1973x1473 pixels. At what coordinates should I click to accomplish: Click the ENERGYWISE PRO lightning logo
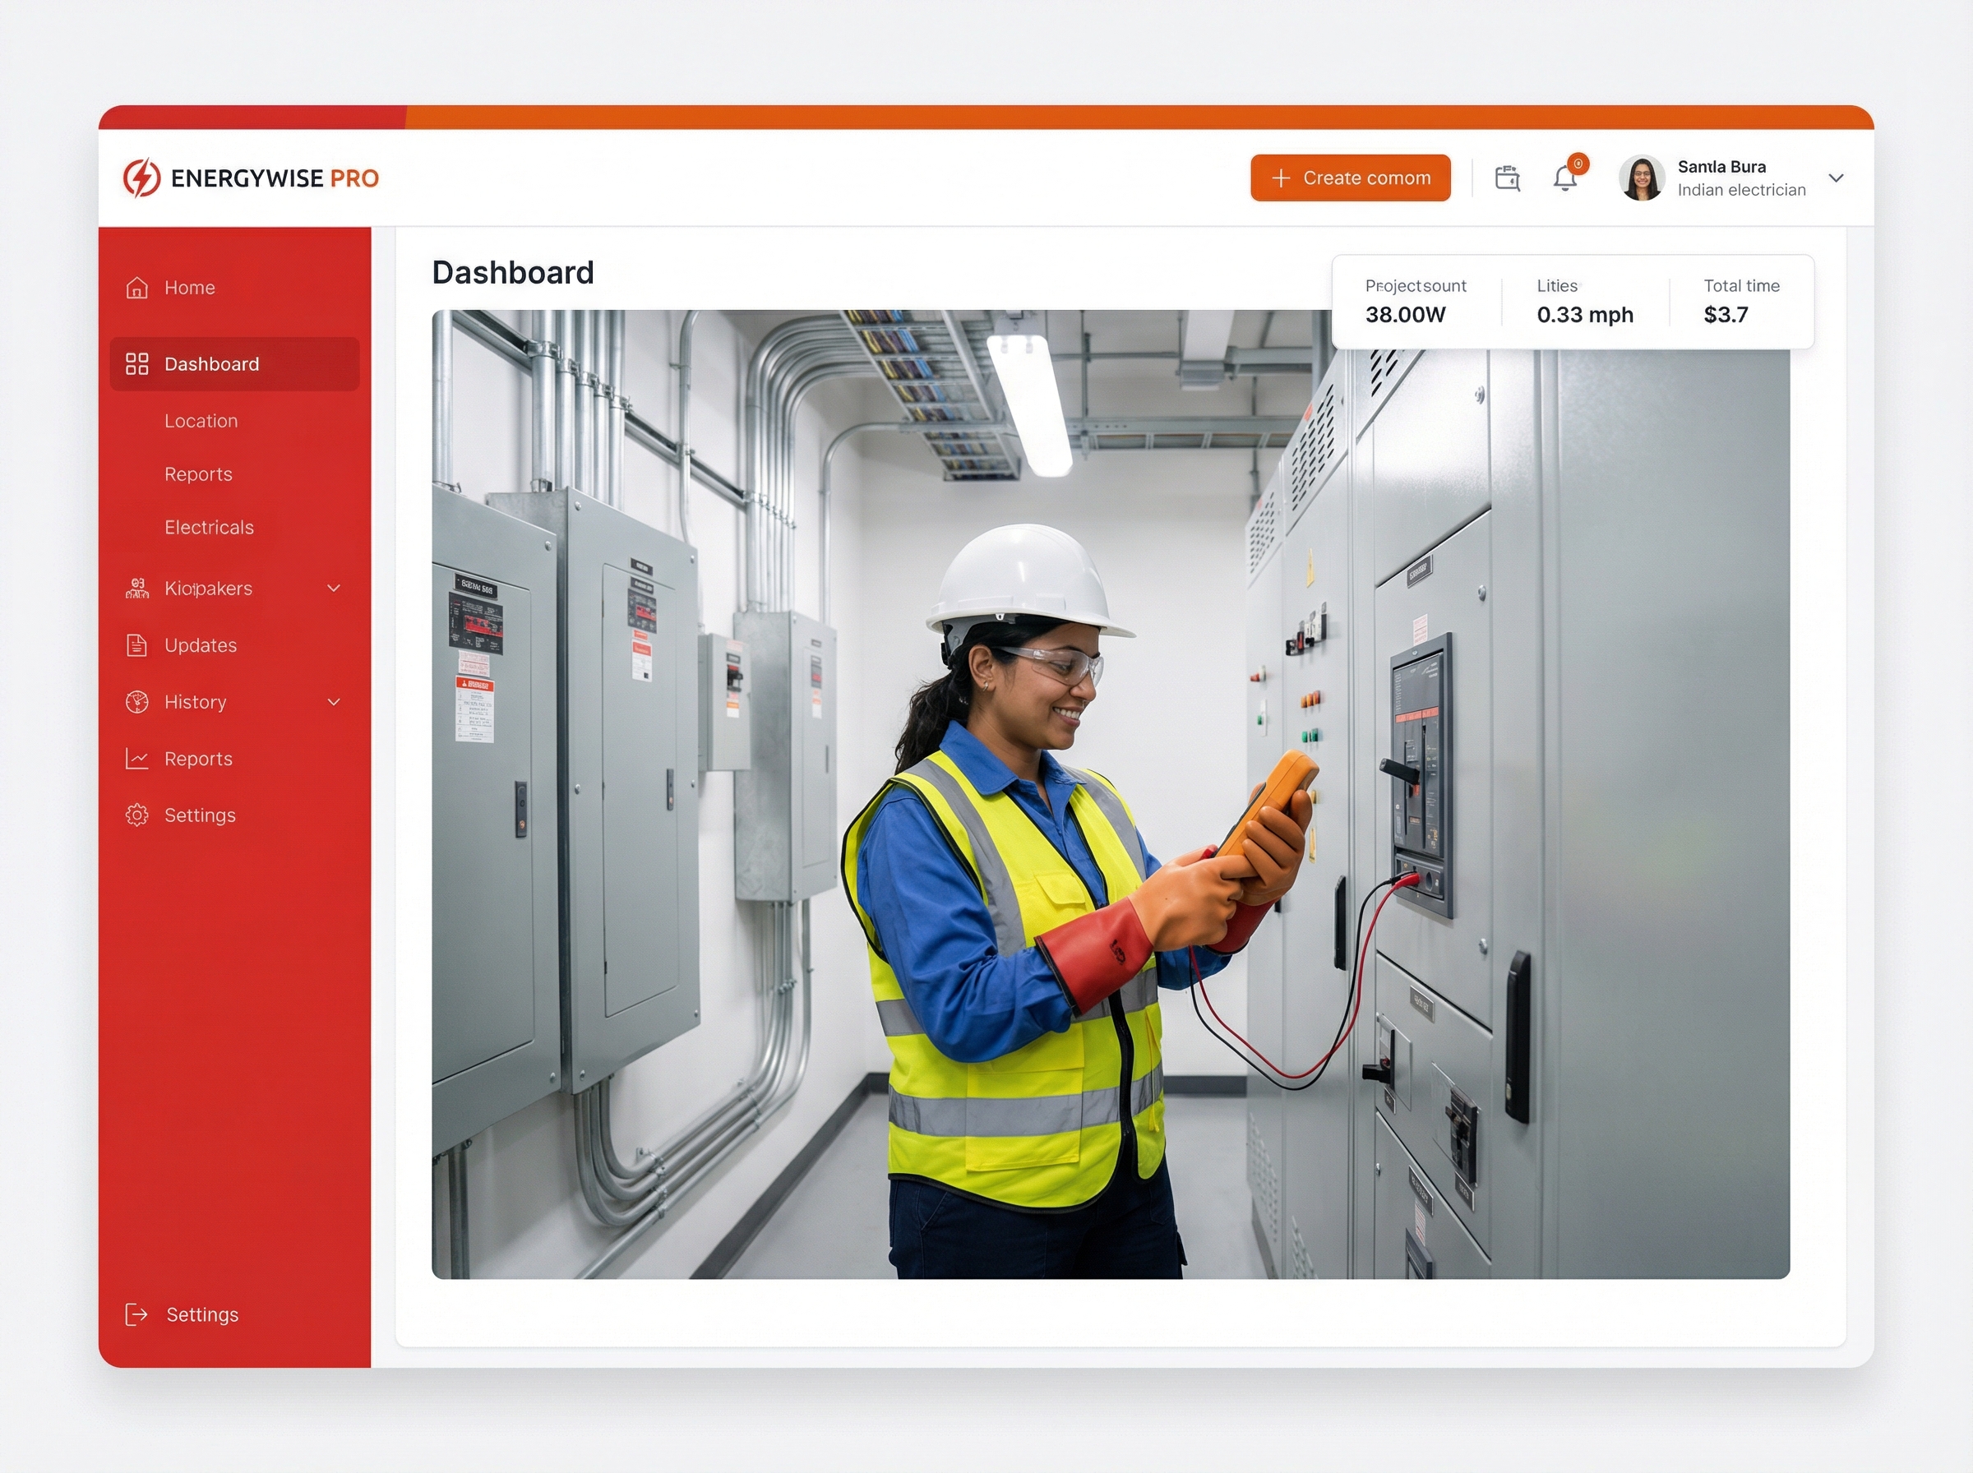pos(141,178)
